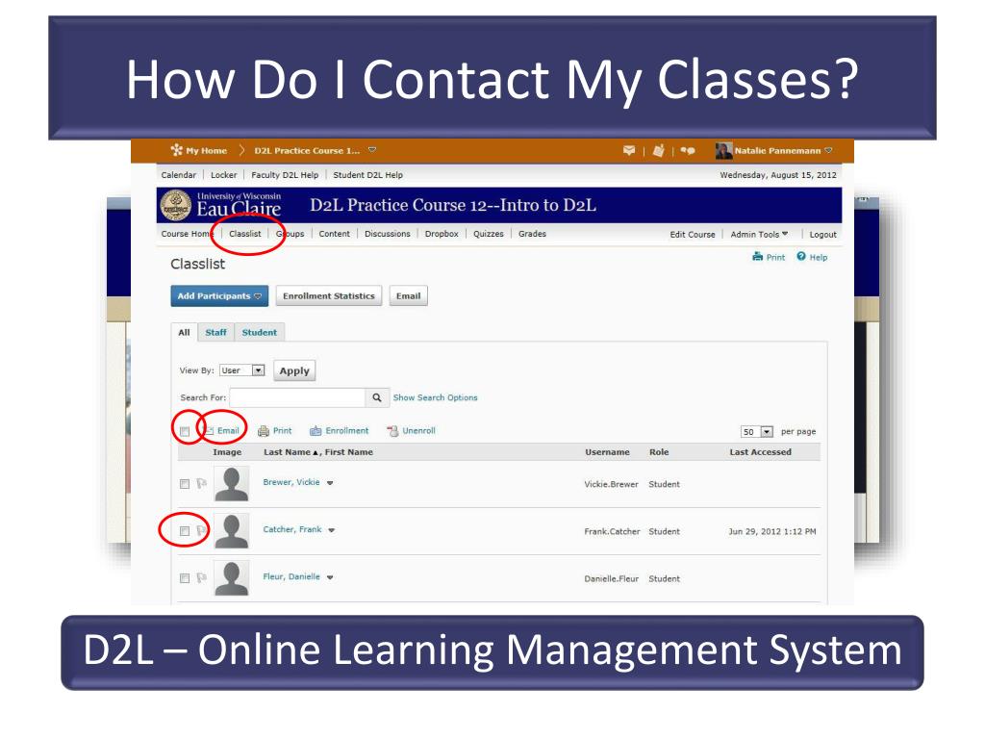Go to Course Home
985x739 pixels.
(x=188, y=234)
